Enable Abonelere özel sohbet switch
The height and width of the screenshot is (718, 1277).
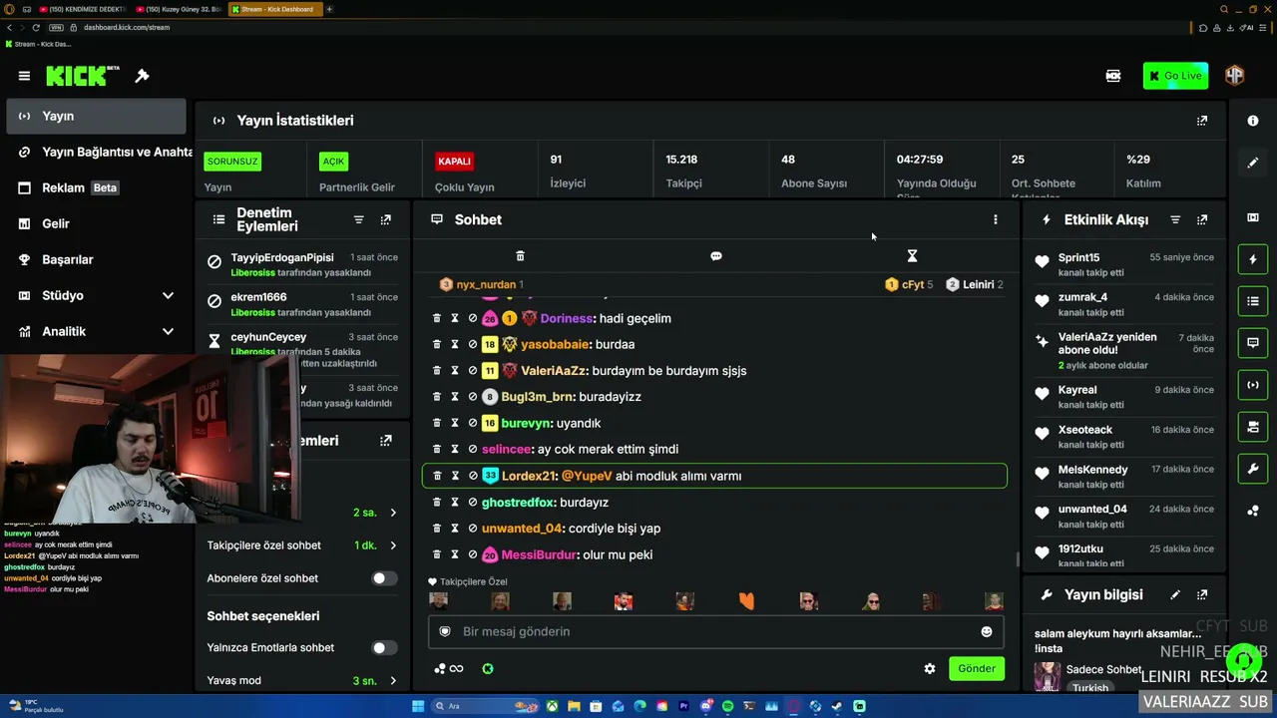(384, 578)
